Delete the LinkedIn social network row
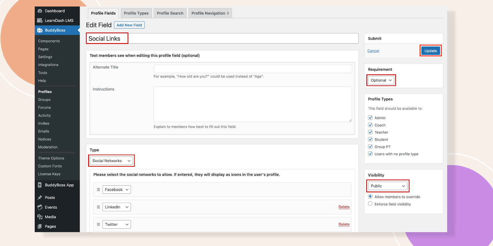This screenshot has width=493, height=246. click(x=344, y=207)
